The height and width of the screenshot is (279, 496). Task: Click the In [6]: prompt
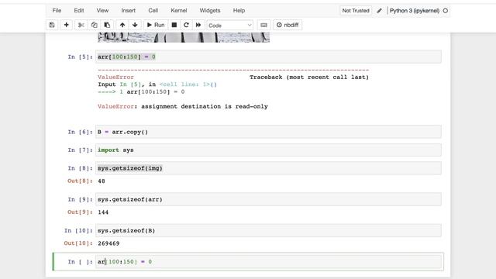[80, 132]
